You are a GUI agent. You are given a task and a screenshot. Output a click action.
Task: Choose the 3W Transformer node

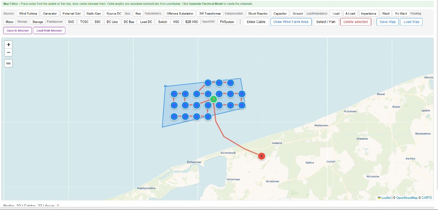(x=210, y=13)
